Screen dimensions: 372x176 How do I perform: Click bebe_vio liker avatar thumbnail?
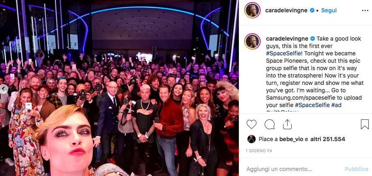(x=252, y=139)
